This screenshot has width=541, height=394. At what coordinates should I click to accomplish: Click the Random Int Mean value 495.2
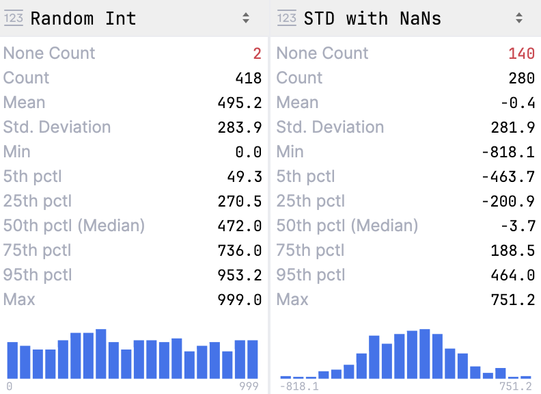click(239, 103)
